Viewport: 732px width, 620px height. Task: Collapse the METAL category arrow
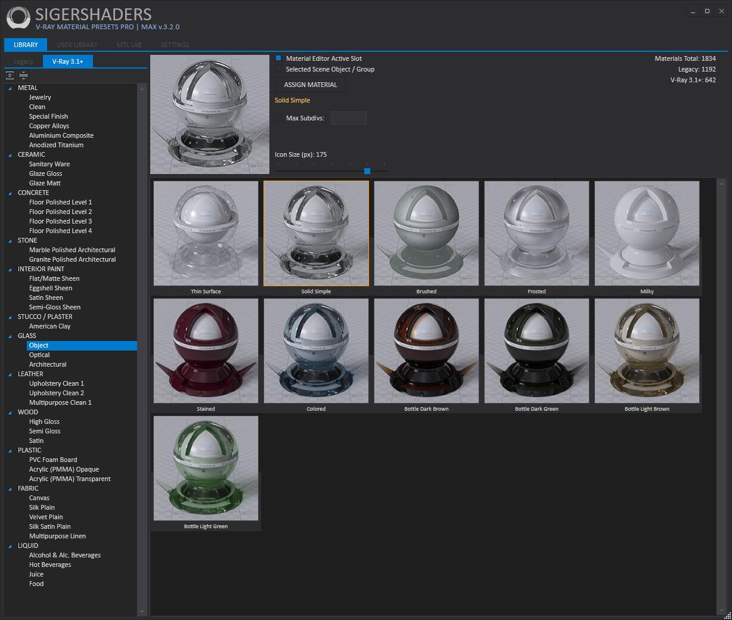click(10, 88)
